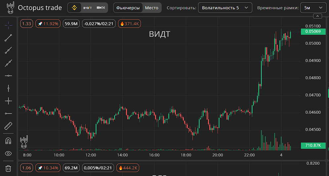Select the horizontal ray tool
The image size is (329, 176).
(8, 114)
